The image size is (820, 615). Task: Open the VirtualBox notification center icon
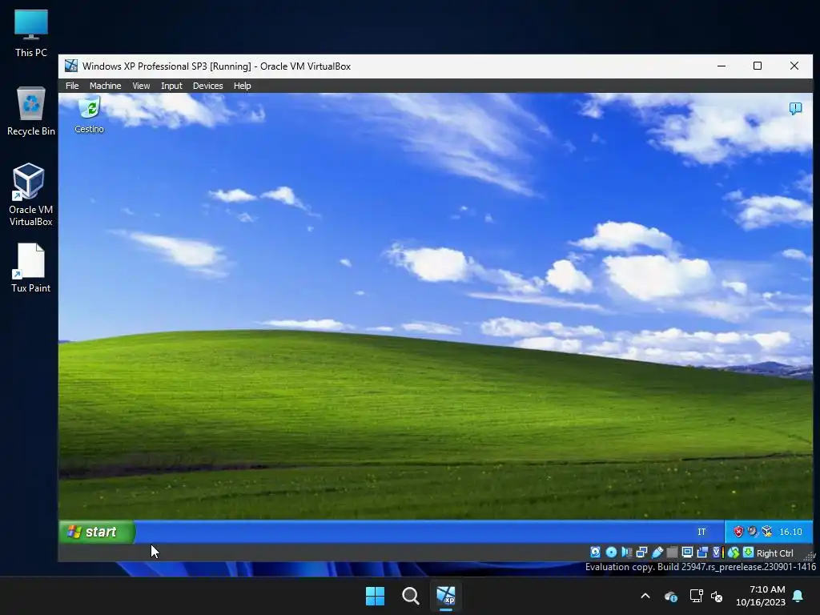795,108
